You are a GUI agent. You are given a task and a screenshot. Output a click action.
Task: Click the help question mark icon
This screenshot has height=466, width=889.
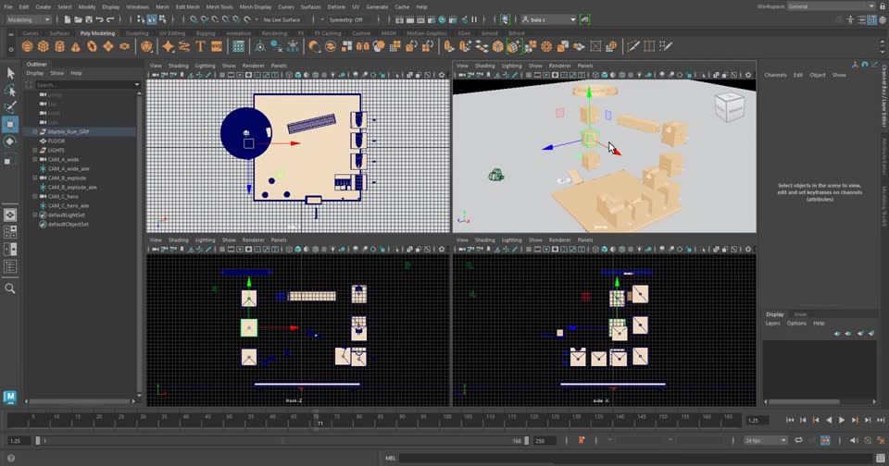point(11,458)
